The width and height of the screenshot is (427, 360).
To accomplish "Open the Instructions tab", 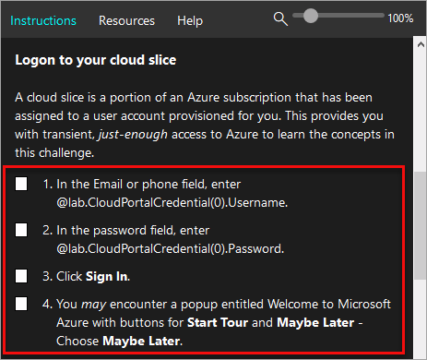I will click(43, 21).
